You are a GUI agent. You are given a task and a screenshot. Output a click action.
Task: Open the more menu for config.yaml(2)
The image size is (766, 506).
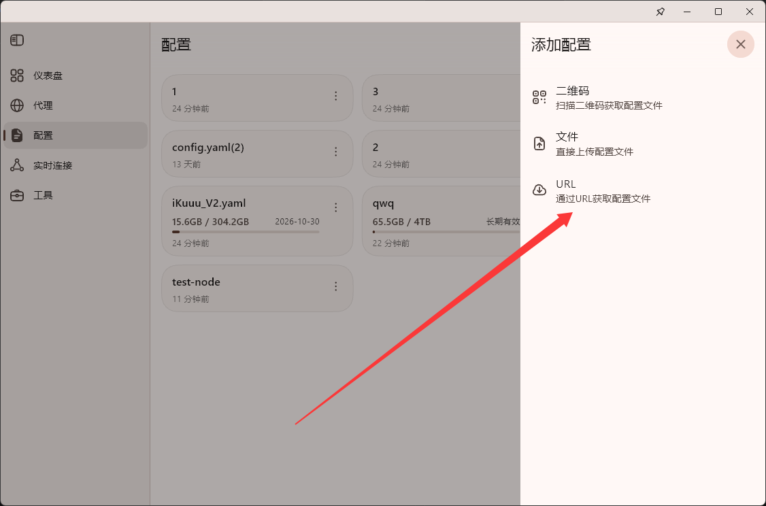335,152
